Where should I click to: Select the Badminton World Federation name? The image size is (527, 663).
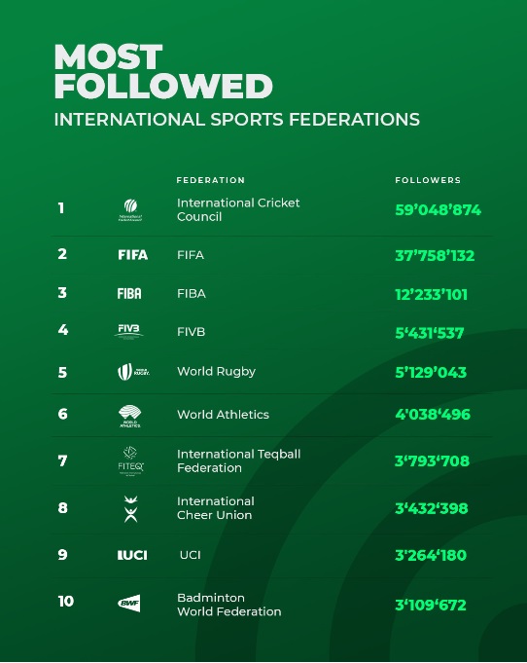pyautogui.click(x=228, y=605)
